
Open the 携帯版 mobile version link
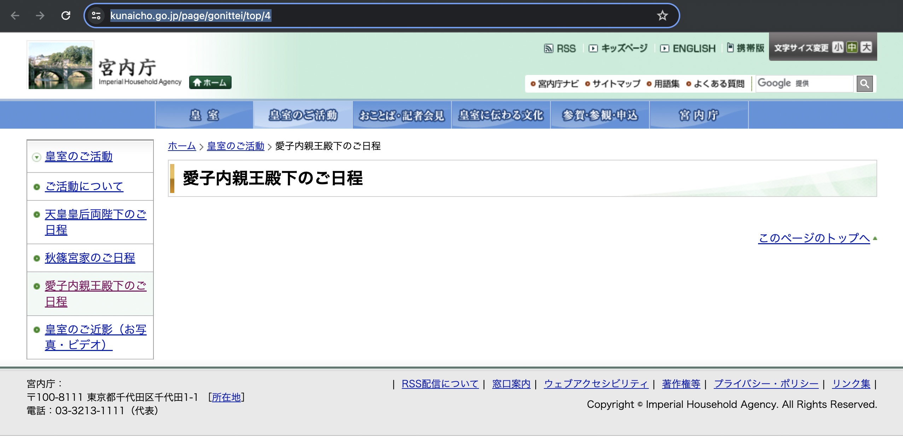(x=746, y=48)
